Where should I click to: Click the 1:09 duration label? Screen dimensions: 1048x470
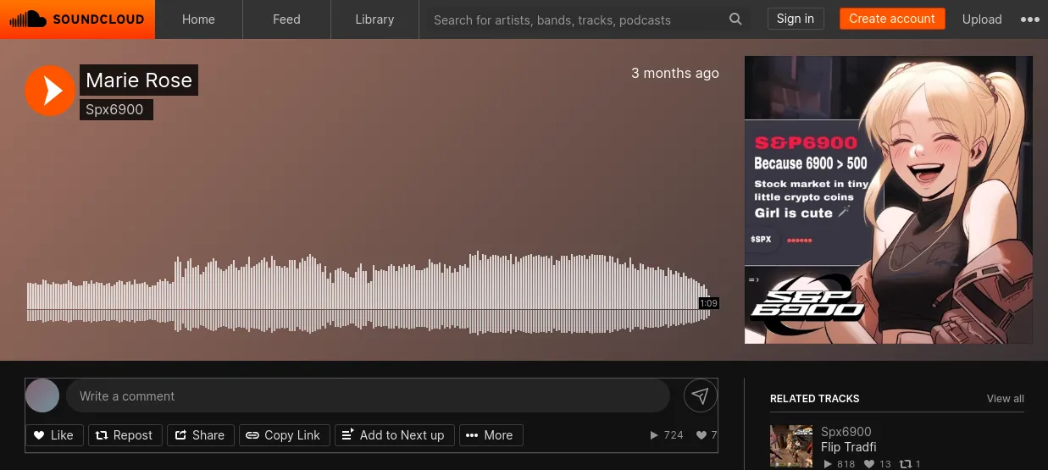pyautogui.click(x=708, y=303)
